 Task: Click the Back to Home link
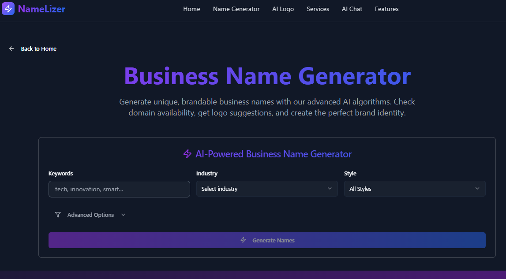point(38,48)
